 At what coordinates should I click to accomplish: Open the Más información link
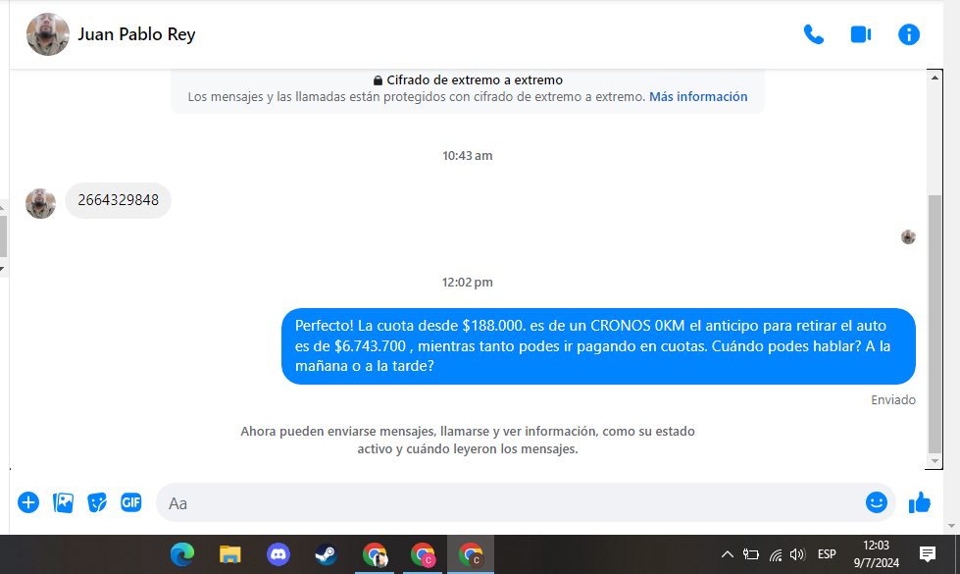point(698,97)
